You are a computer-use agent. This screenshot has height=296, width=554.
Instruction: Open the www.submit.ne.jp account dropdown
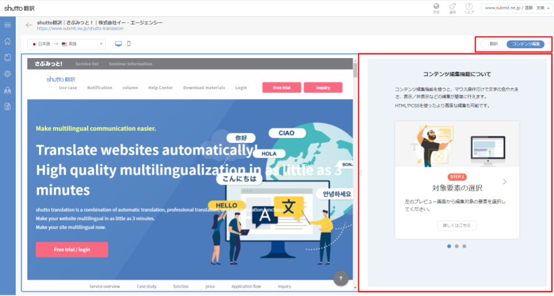(517, 8)
